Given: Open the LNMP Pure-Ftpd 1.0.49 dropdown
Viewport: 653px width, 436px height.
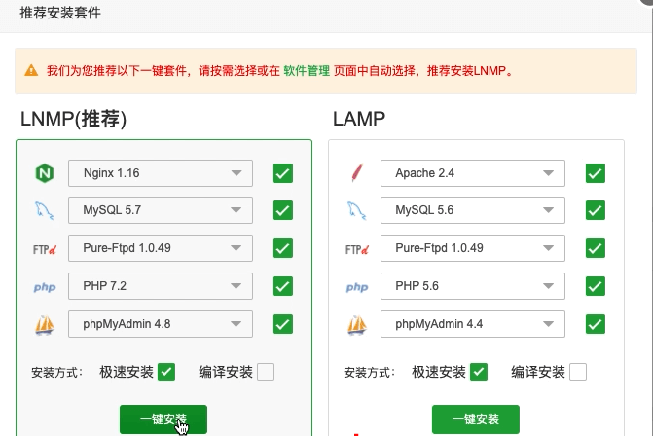Looking at the screenshot, I should tap(161, 248).
